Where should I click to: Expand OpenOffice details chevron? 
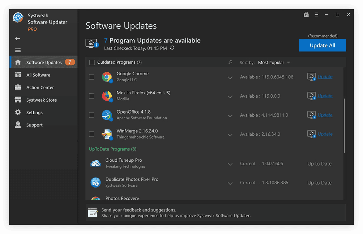pyautogui.click(x=230, y=116)
